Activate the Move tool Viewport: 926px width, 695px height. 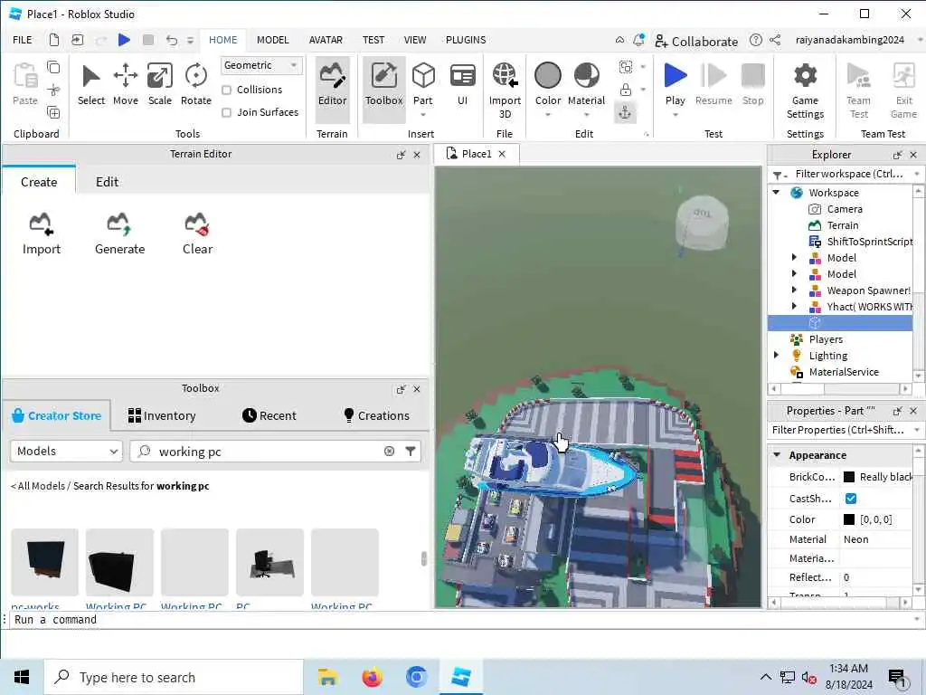[125, 85]
